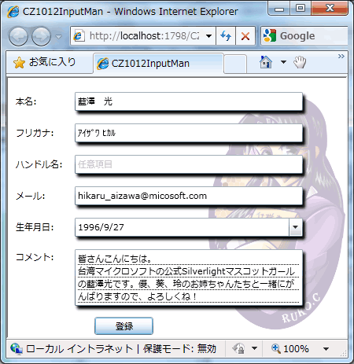Show more command bar items chevron

(341, 56)
